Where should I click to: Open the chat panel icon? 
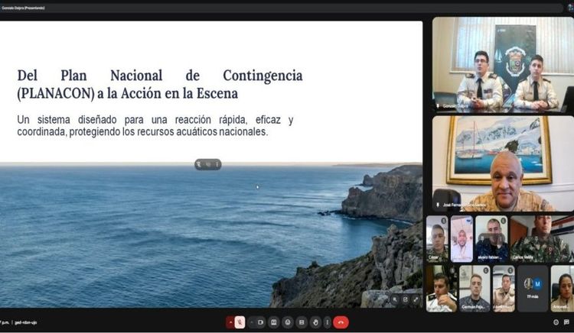tap(566, 322)
